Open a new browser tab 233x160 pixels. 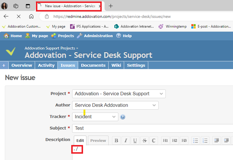pos(111,6)
